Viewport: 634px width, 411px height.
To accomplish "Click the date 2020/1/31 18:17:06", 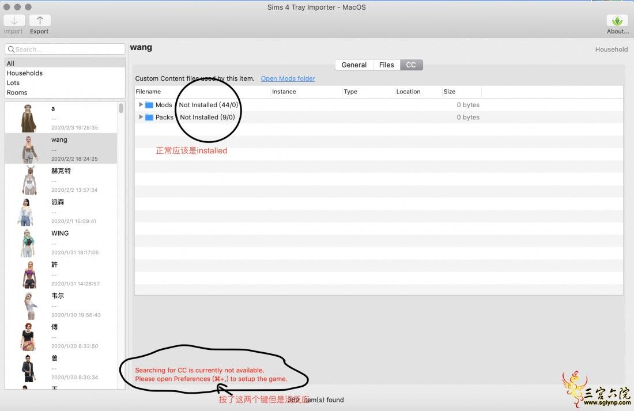I will [x=75, y=252].
